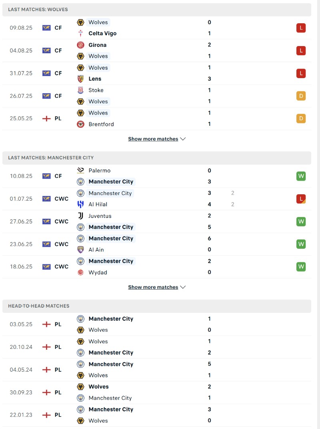
Task: Click the Al Ain club crest icon
Action: 80,250
